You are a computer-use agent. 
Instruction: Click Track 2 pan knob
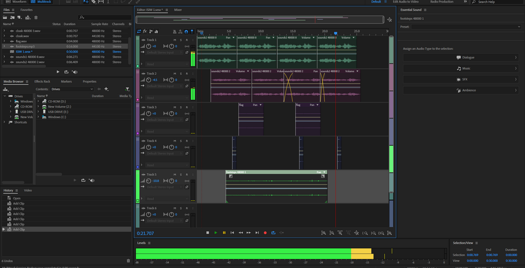[171, 80]
